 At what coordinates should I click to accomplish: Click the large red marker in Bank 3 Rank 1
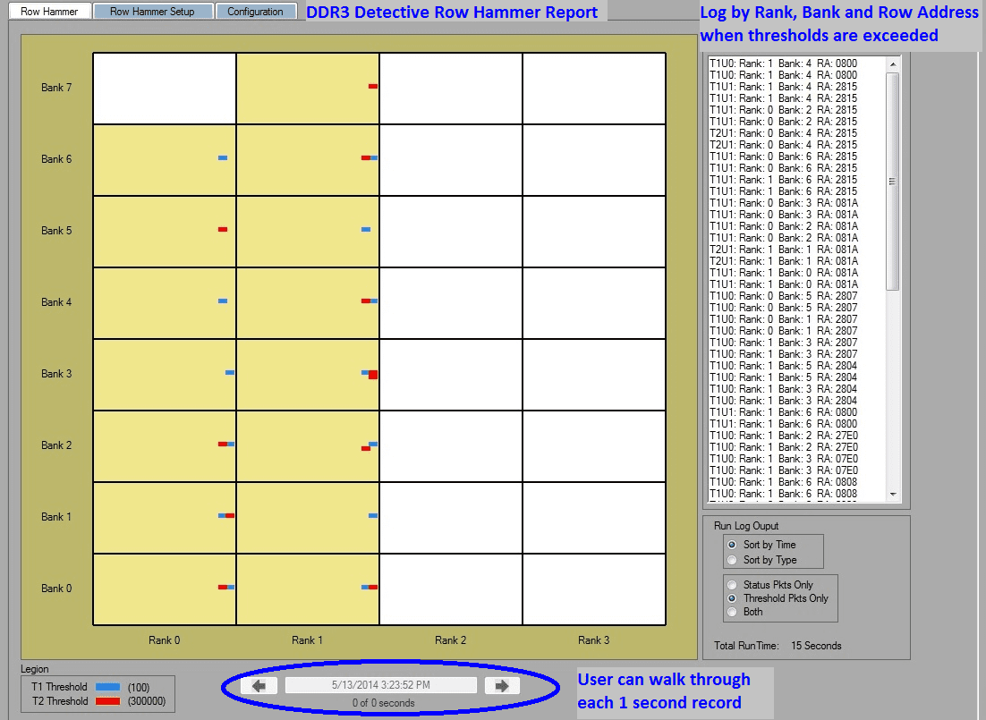coord(373,375)
